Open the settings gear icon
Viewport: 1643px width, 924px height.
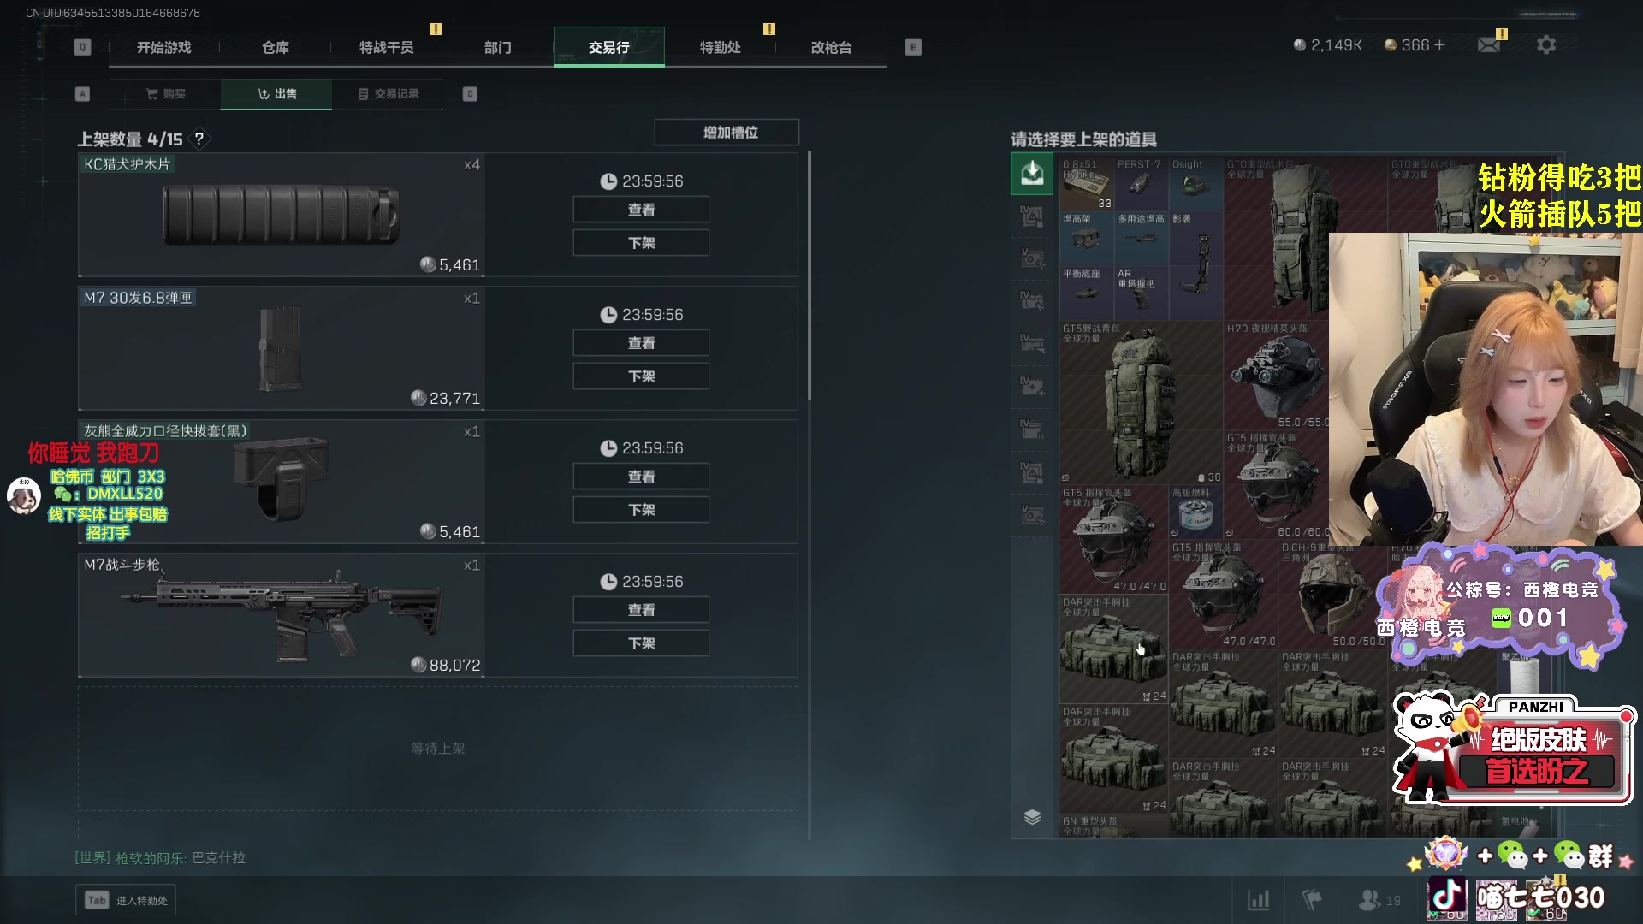pyautogui.click(x=1545, y=45)
